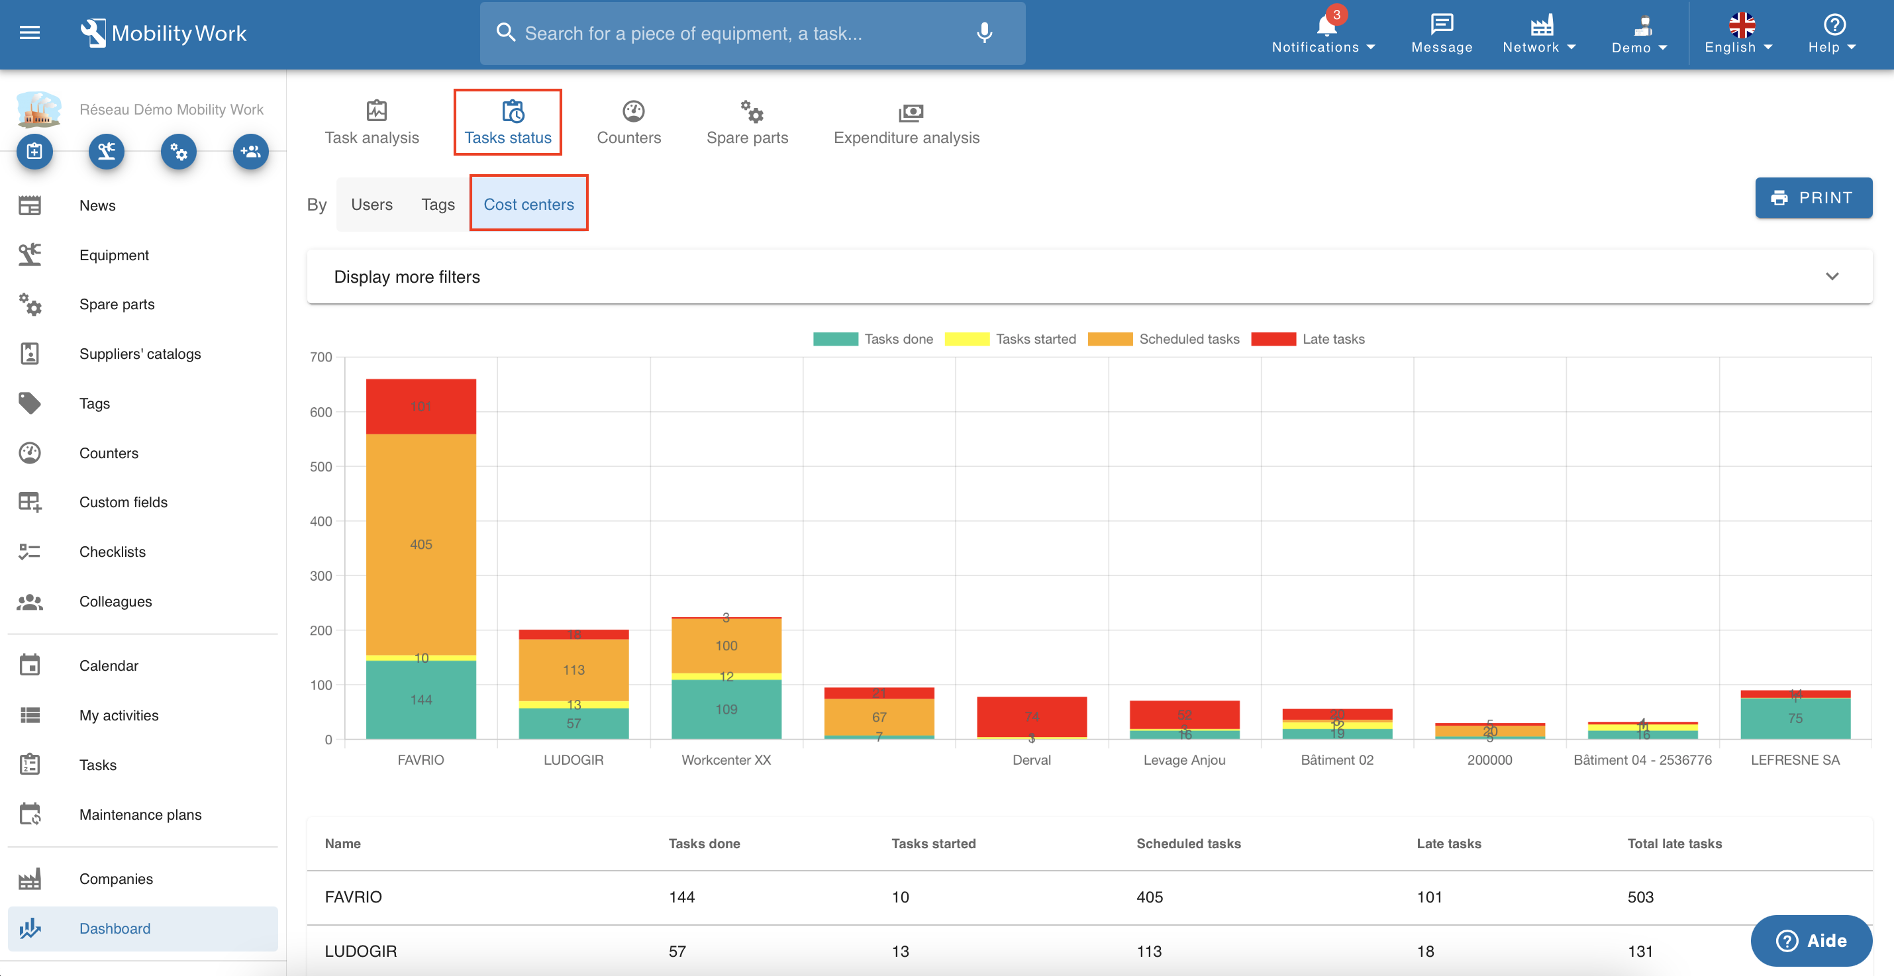Screen dimensions: 1894x976
Task: Click the Tags label icon
Action: click(x=29, y=403)
